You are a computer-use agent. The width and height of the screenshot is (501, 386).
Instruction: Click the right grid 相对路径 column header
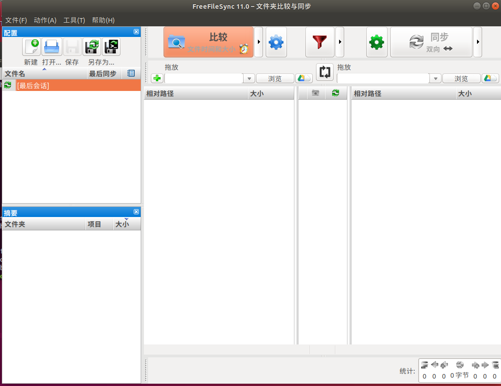(404, 93)
